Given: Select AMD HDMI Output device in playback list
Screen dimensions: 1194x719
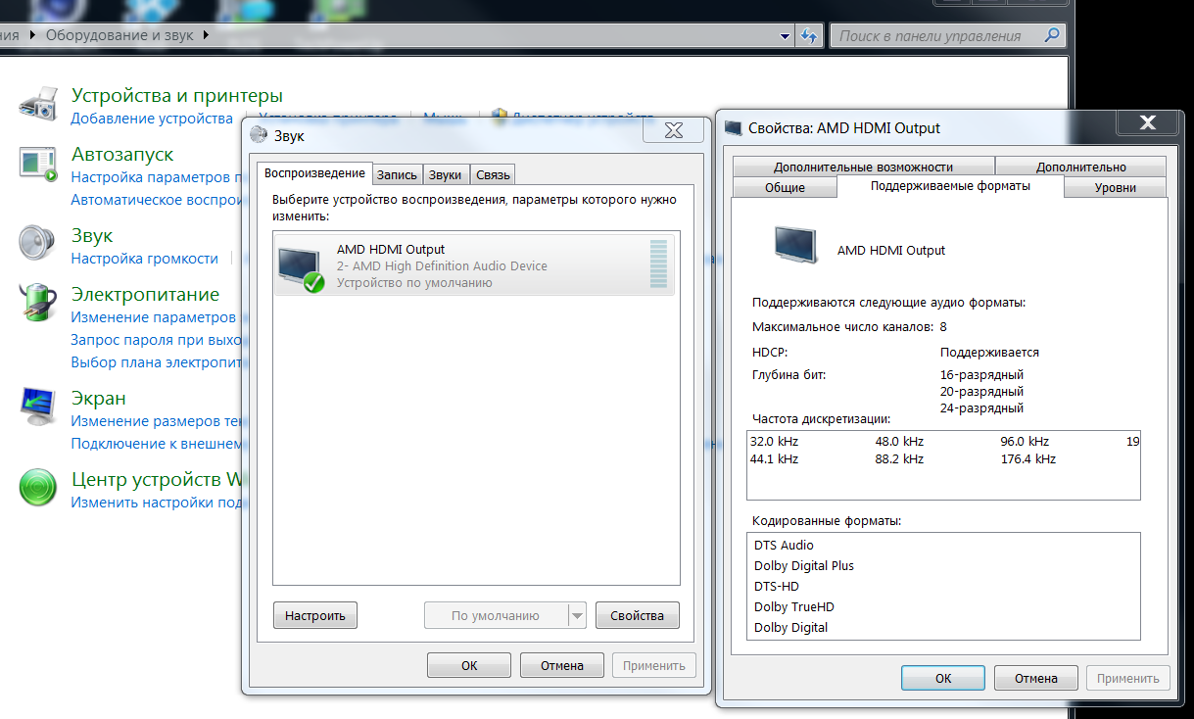Looking at the screenshot, I should point(474,265).
